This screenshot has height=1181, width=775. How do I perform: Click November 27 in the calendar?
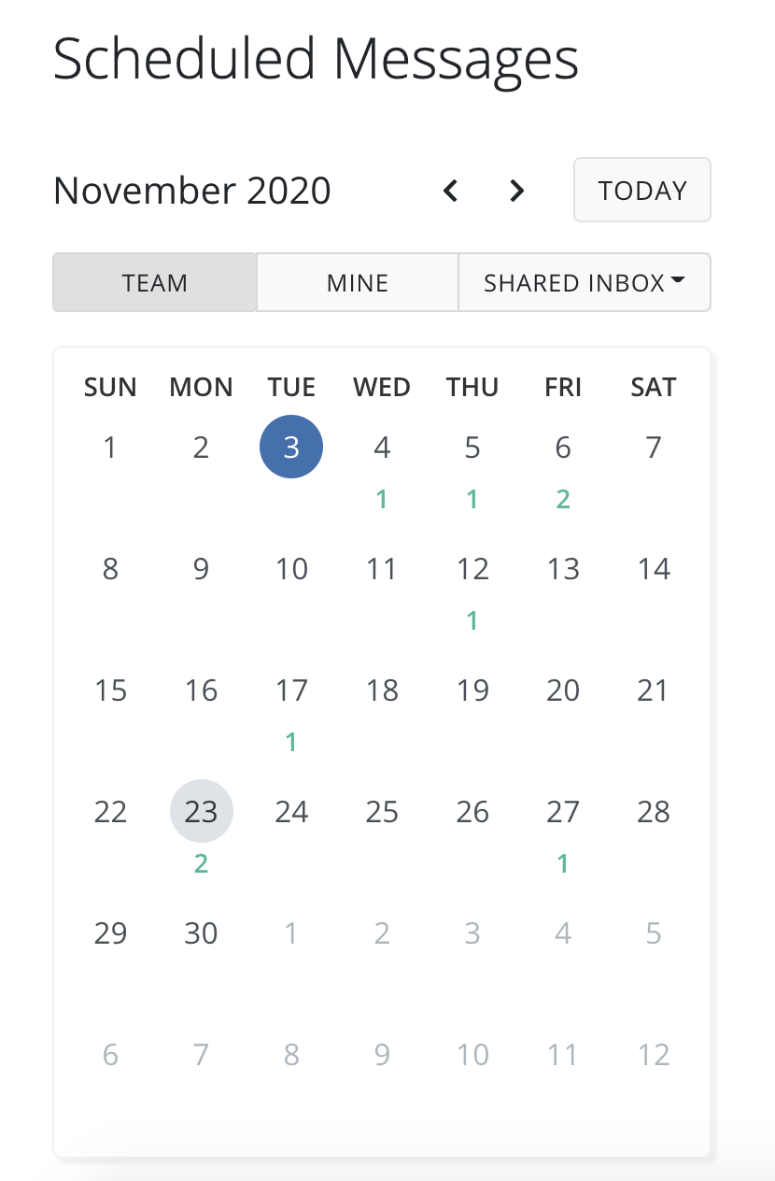pyautogui.click(x=563, y=812)
